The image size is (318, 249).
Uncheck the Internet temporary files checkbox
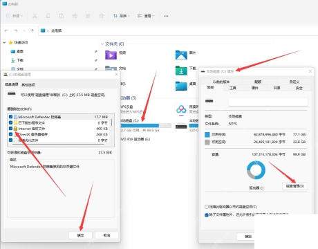pyautogui.click(x=10, y=129)
